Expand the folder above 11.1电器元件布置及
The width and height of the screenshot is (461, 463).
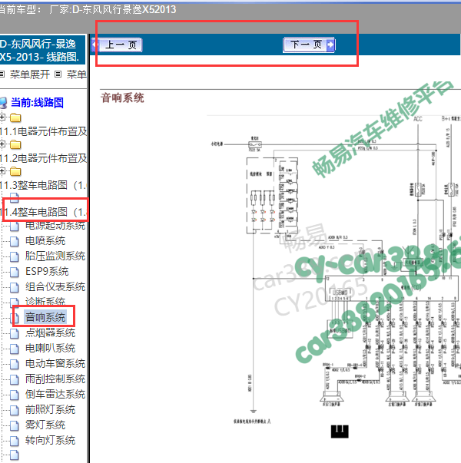click(x=2, y=117)
